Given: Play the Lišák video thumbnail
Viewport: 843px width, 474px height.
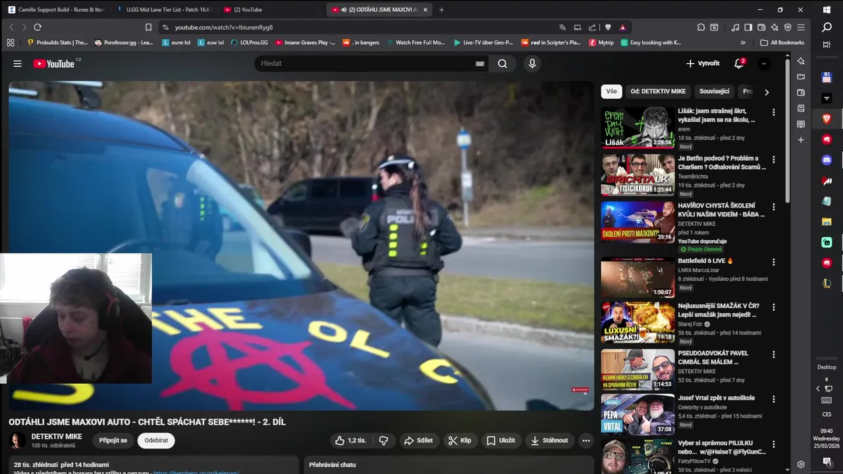Looking at the screenshot, I should (x=638, y=128).
